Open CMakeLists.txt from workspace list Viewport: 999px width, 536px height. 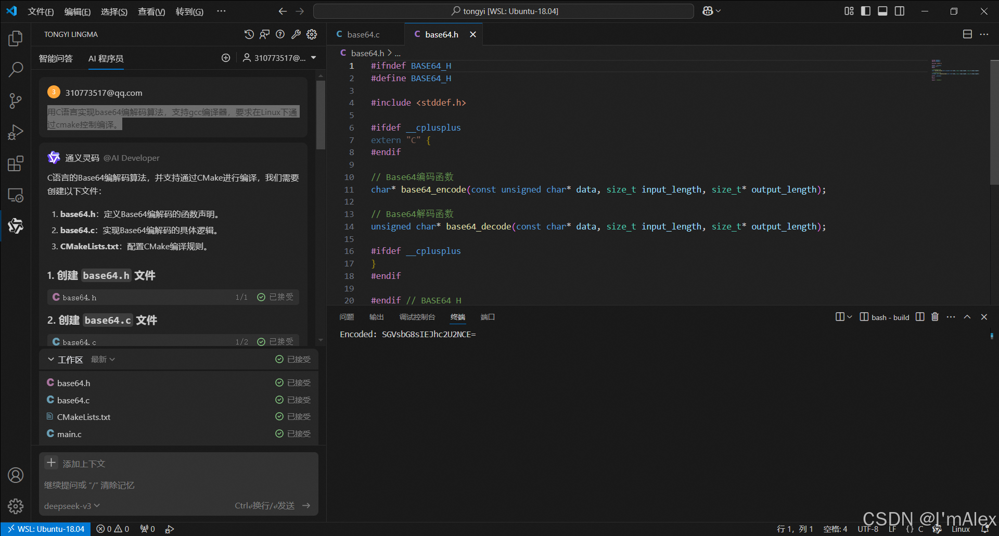click(84, 417)
